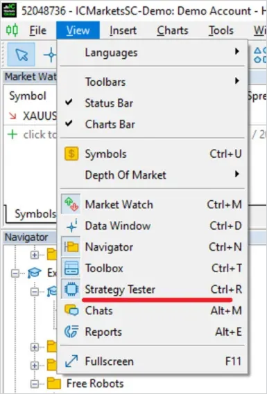Click the Symbols dollar icon
The height and width of the screenshot is (394, 267).
click(x=71, y=154)
